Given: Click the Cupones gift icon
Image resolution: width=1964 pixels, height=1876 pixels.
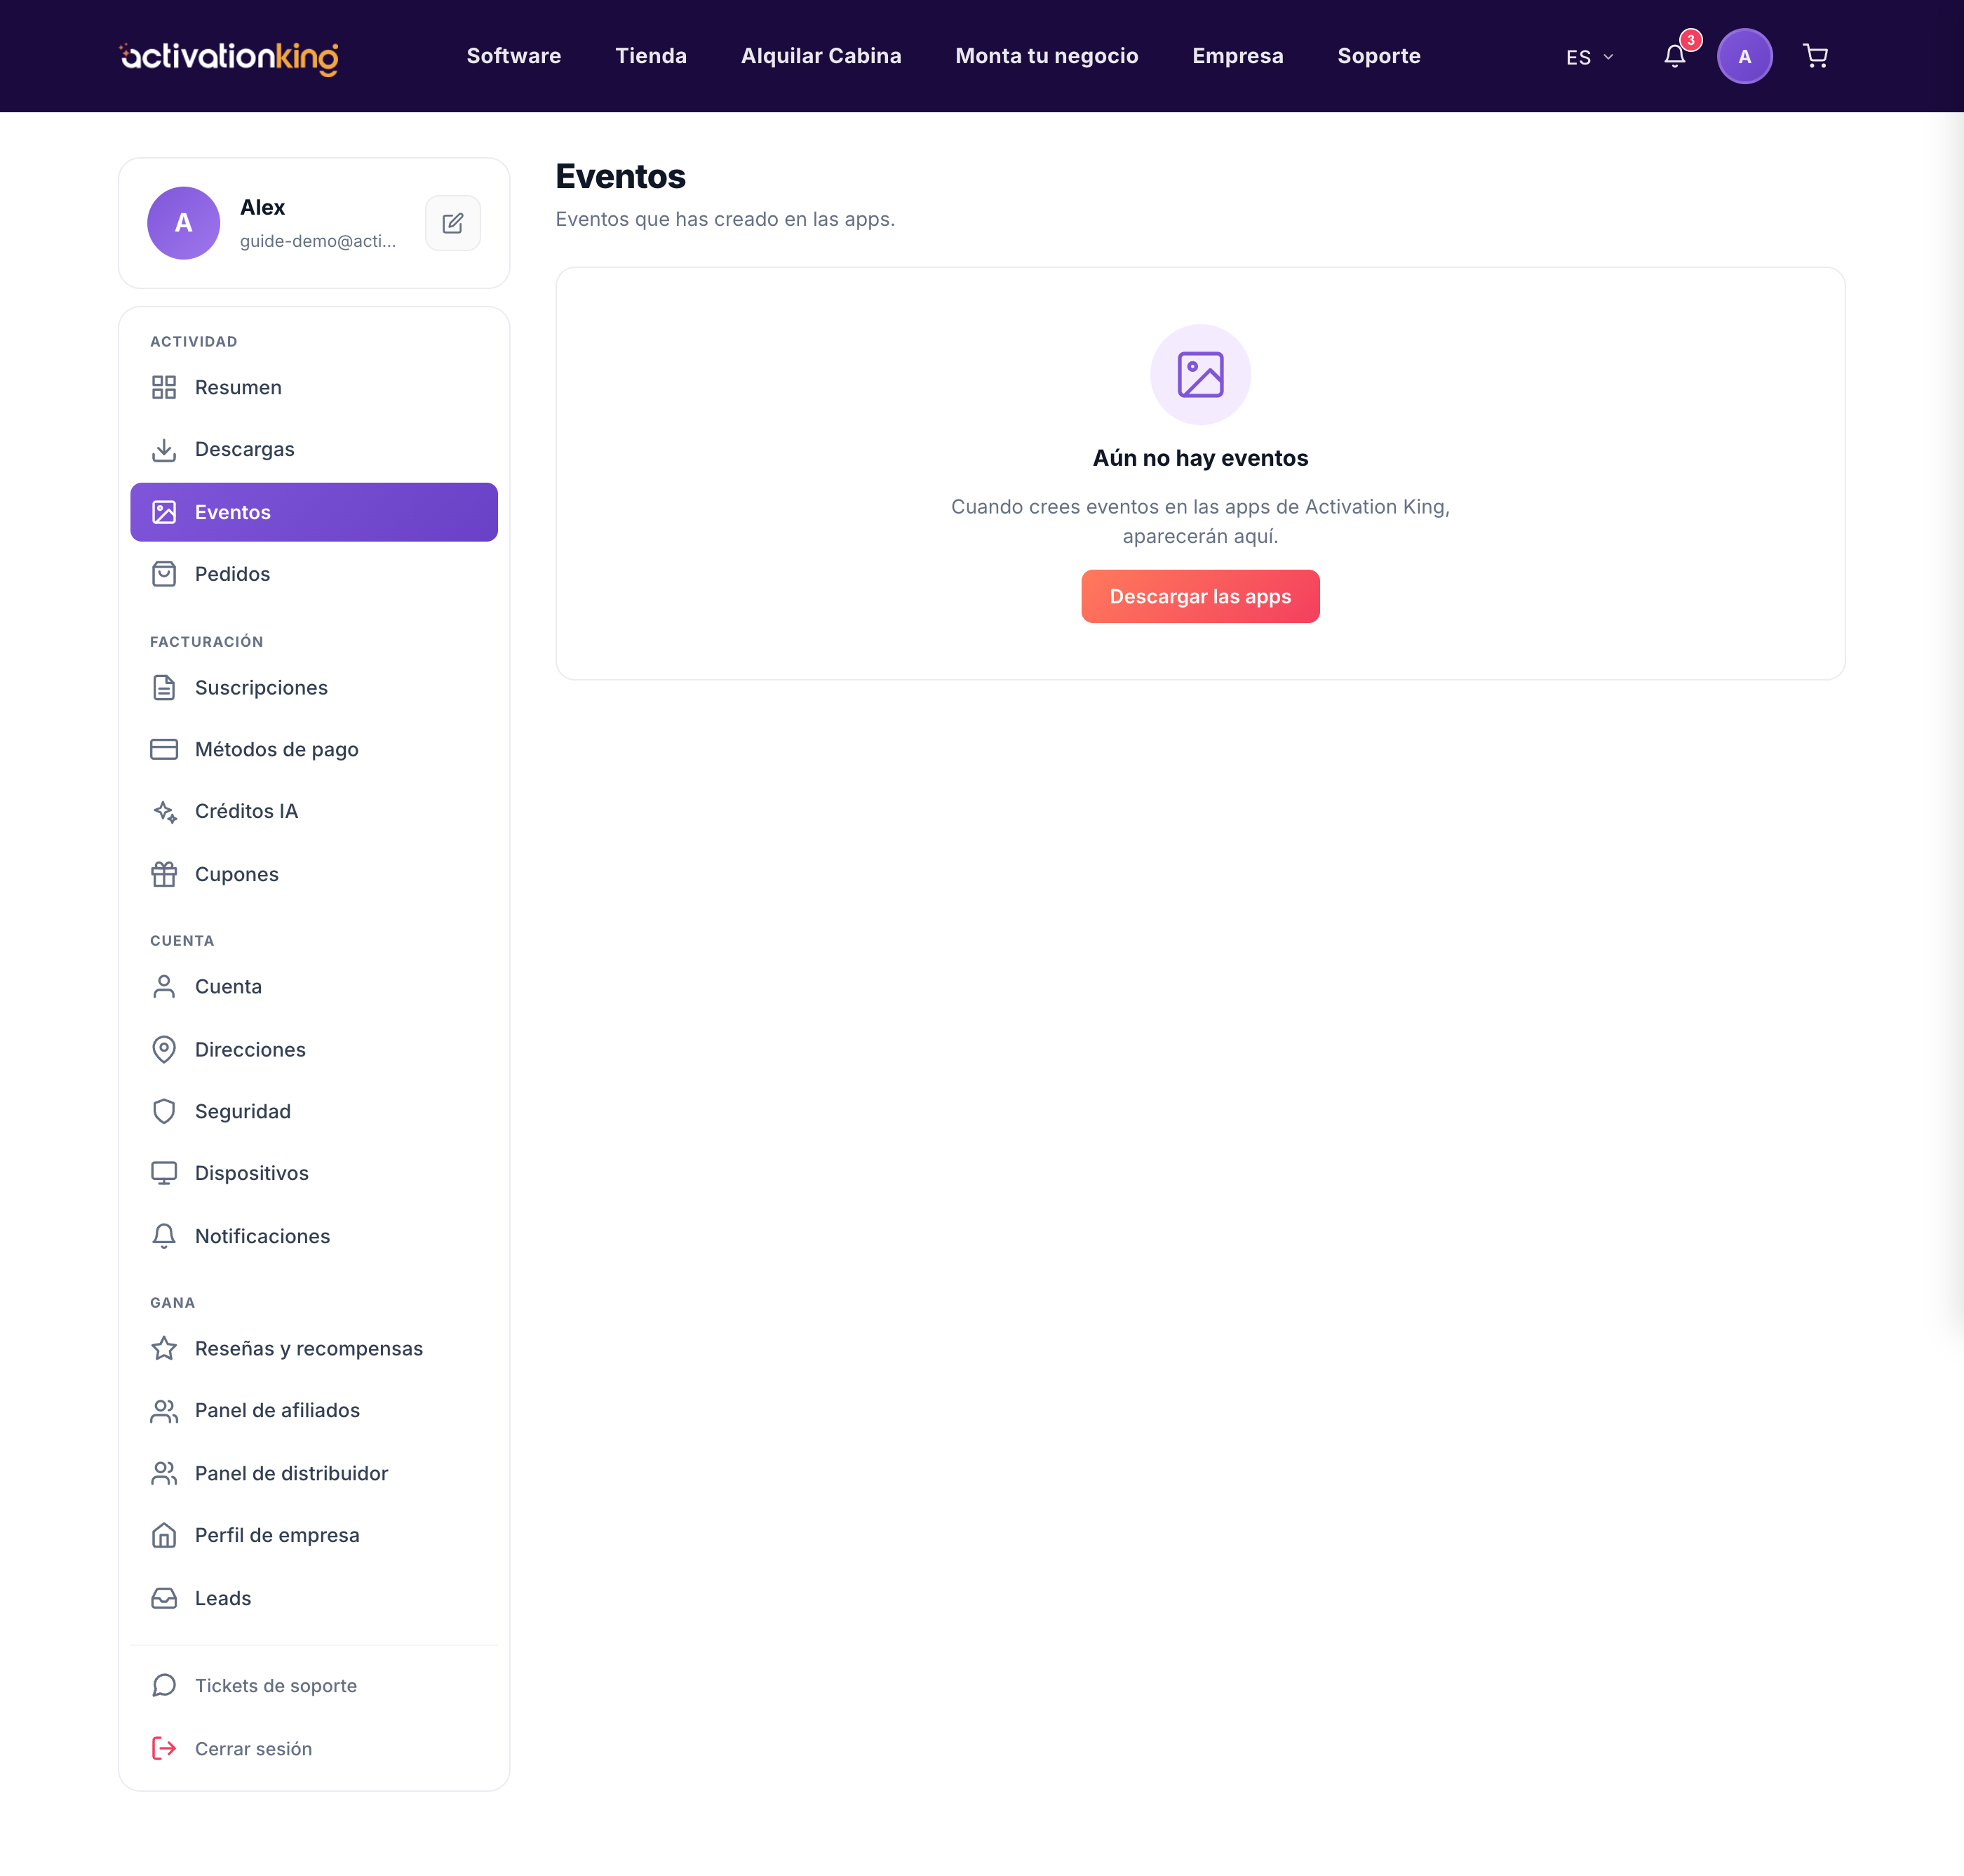Looking at the screenshot, I should [164, 874].
